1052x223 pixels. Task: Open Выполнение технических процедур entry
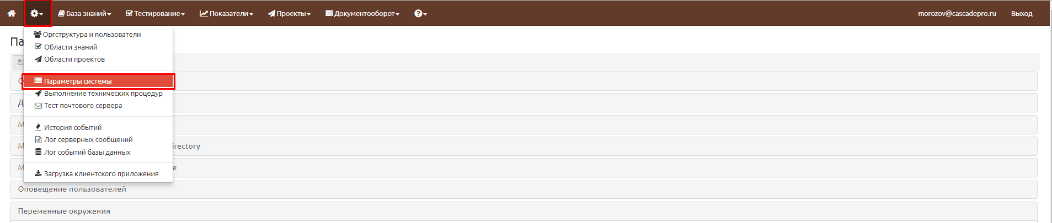[x=99, y=93]
